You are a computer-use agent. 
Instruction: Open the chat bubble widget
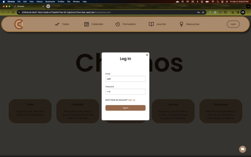pos(243,149)
